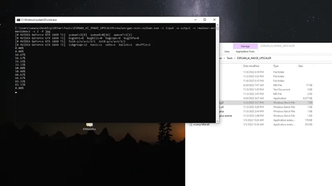Click the 203 KB size cell
The height and width of the screenshot is (186, 332).
(308, 125)
